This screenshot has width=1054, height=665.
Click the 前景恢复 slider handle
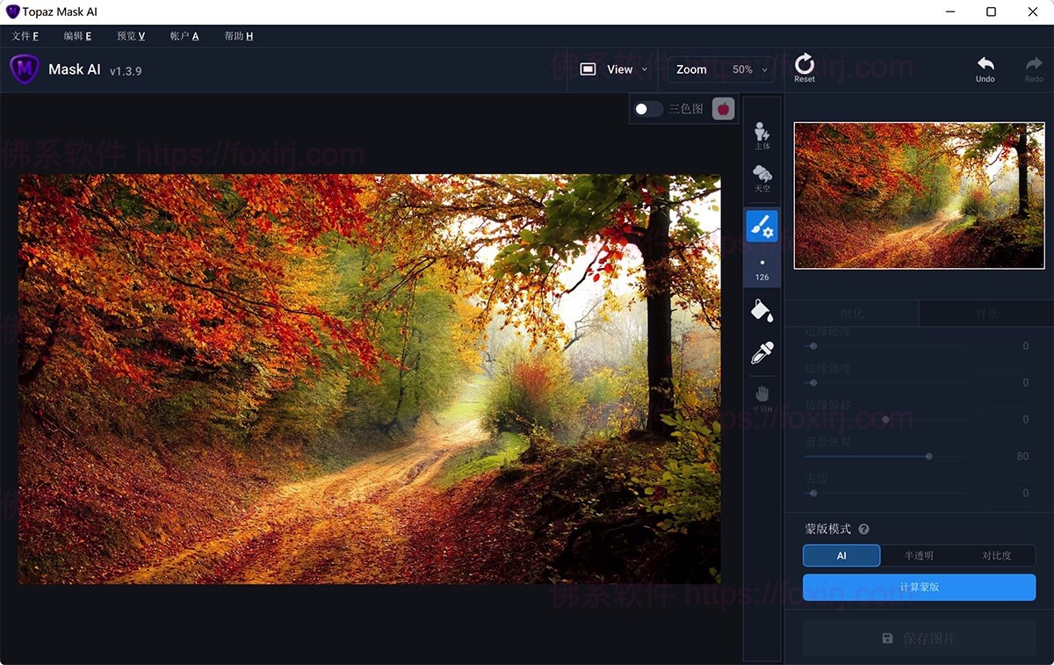point(928,457)
